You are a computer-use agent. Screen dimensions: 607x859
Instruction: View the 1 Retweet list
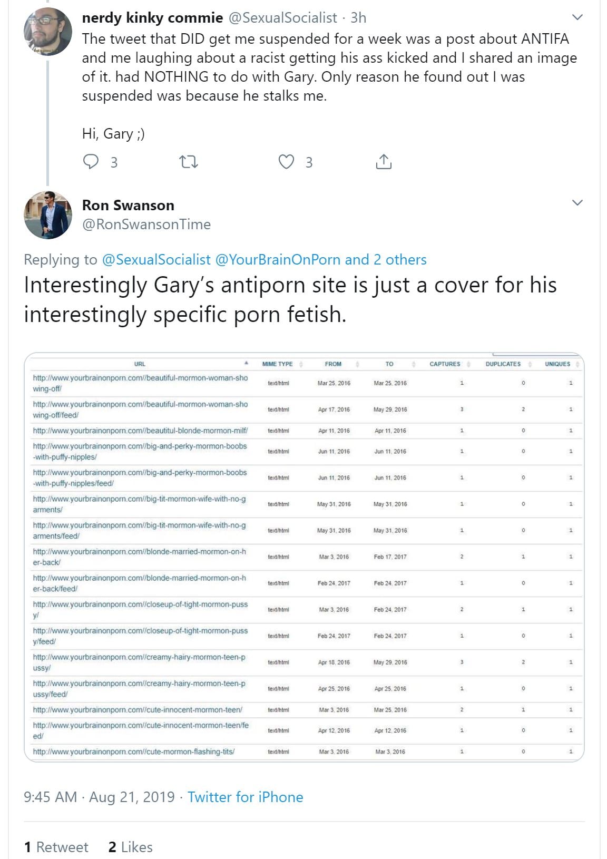click(56, 847)
